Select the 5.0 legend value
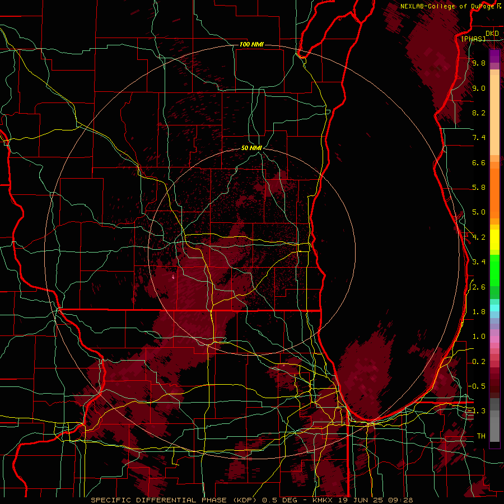 coord(479,212)
